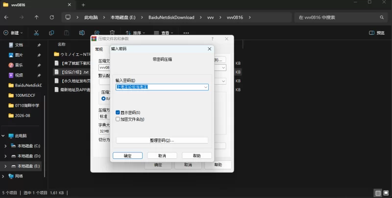Click the Cut scissors icon in Explorer toolbar

tap(36, 33)
